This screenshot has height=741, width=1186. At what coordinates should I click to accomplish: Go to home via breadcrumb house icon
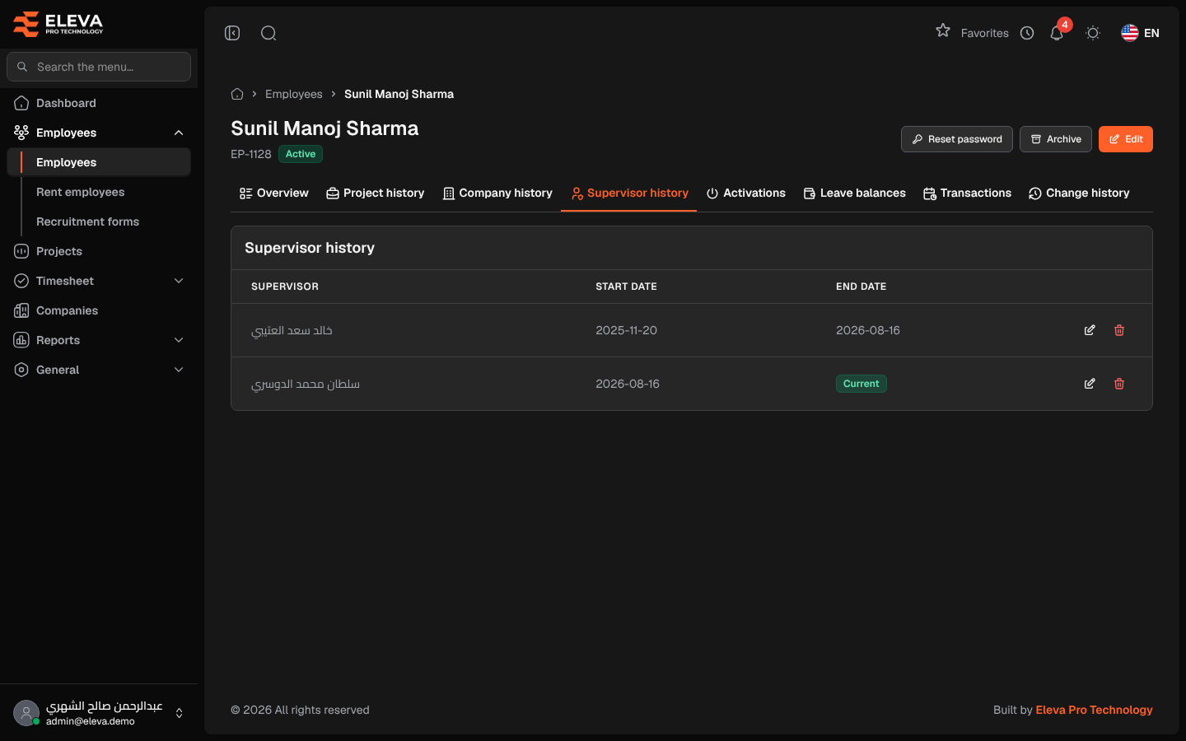[x=237, y=94]
